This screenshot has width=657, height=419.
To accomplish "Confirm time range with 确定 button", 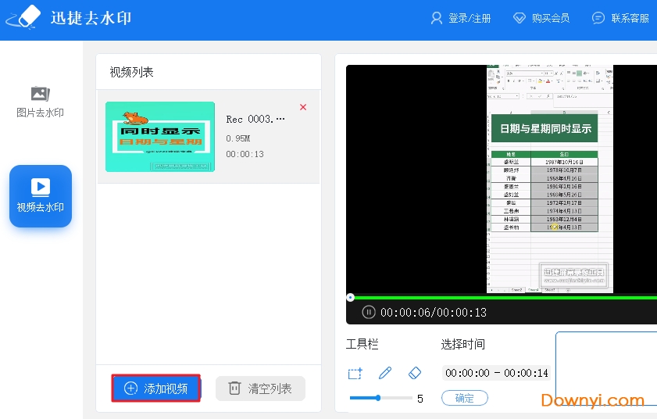I will click(x=464, y=398).
